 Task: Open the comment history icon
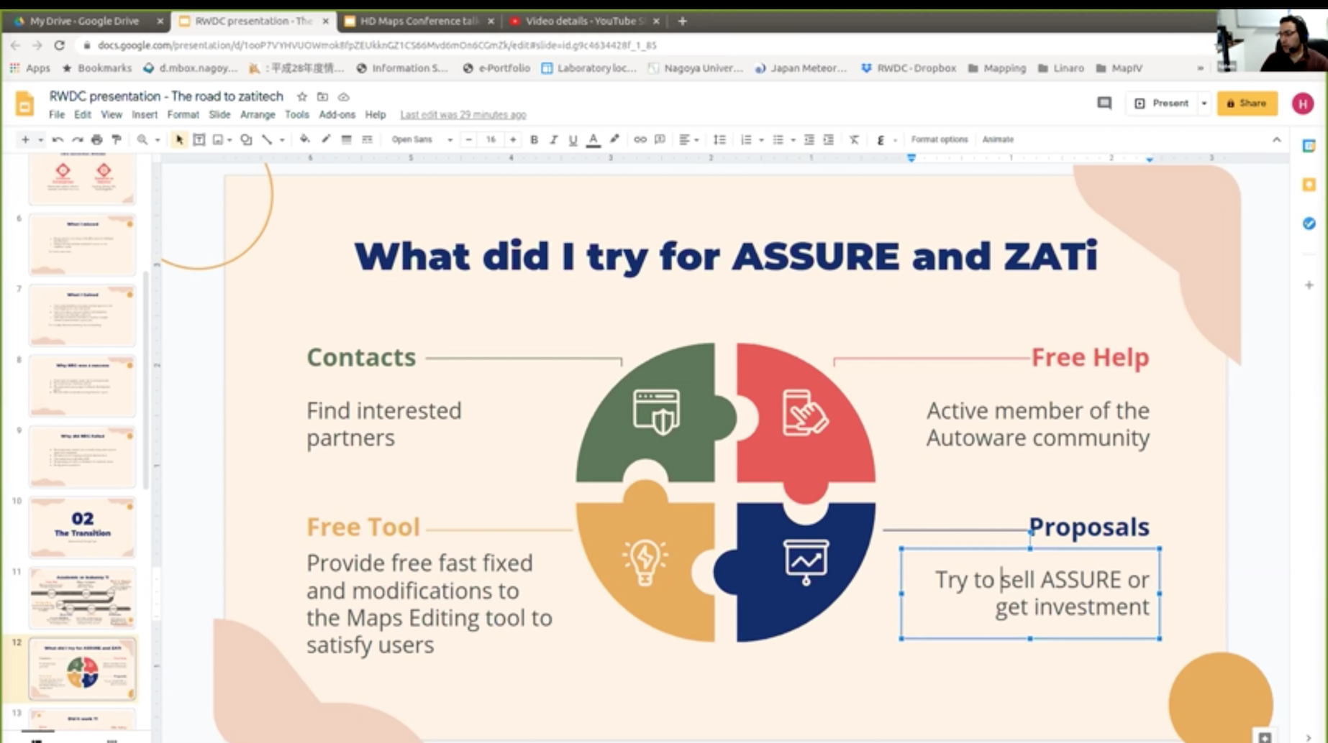(x=1104, y=103)
